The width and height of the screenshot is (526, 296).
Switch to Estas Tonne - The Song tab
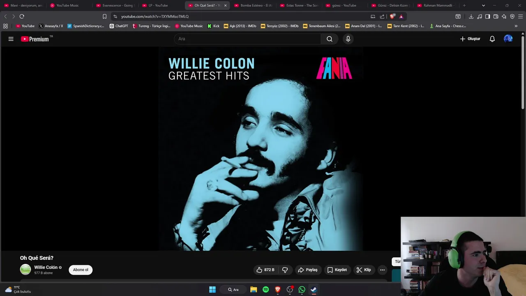(300, 5)
